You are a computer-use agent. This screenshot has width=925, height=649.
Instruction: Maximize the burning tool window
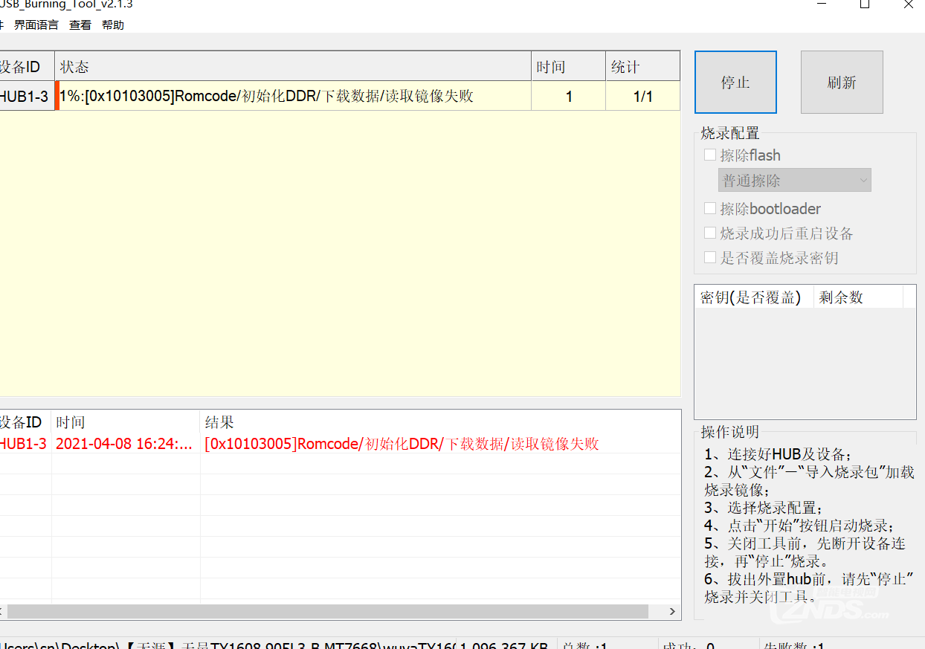[x=865, y=4]
